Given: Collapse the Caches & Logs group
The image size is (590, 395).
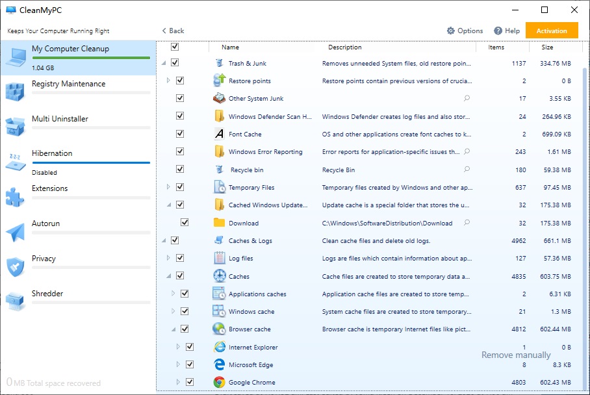Looking at the screenshot, I should point(164,240).
